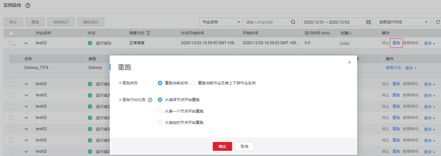Click the help icon beside 实例监控 title
Image resolution: width=441 pixels, height=156 pixels.
(28, 5)
